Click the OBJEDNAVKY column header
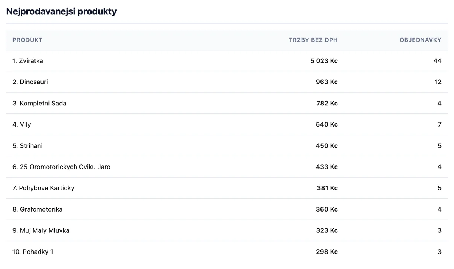This screenshot has height=269, width=454. (x=420, y=40)
